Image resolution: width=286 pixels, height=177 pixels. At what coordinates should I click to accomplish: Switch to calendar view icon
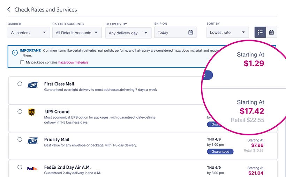click(x=271, y=33)
